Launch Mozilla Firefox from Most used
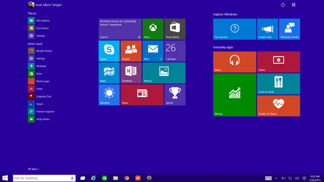This screenshot has height=182, width=324. [40, 51]
